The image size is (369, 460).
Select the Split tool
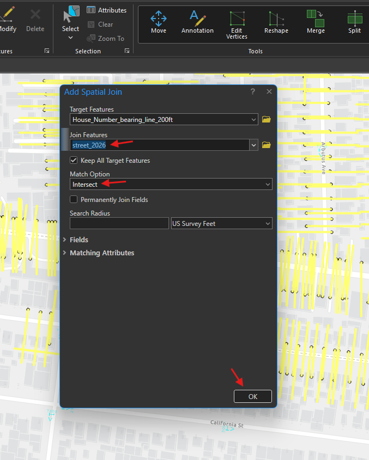[354, 22]
